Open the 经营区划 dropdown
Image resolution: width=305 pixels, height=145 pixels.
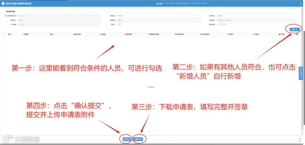pyautogui.click(x=59, y=20)
